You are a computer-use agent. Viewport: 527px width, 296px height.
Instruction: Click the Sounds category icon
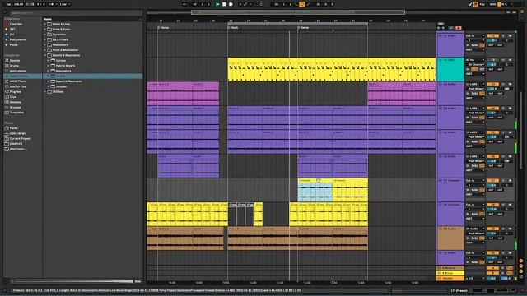(x=7, y=60)
